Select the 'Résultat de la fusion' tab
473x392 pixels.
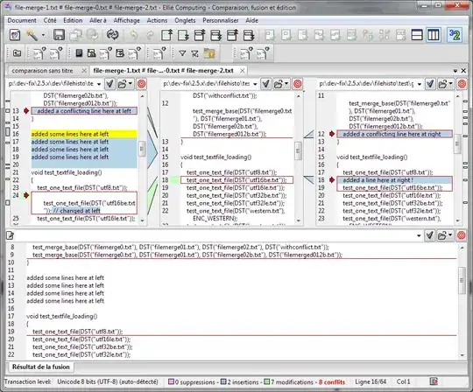coord(40,367)
